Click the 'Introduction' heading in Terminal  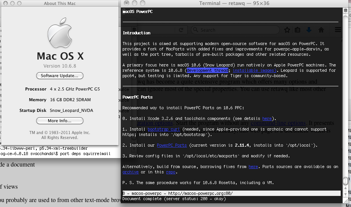coord(136,33)
